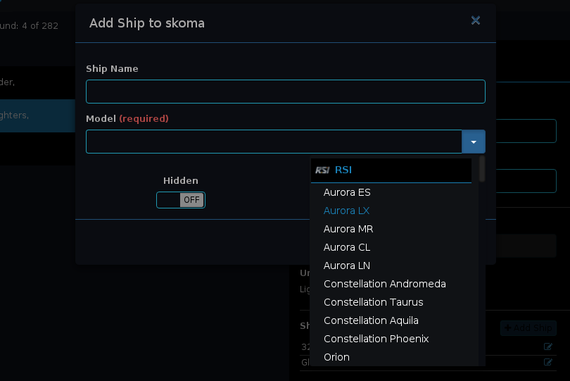
Task: Click the Ship Name input field
Action: (x=285, y=92)
